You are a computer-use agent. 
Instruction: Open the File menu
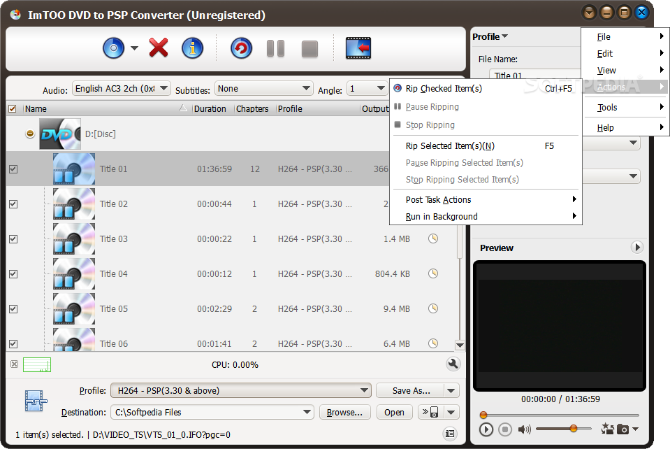pos(625,37)
